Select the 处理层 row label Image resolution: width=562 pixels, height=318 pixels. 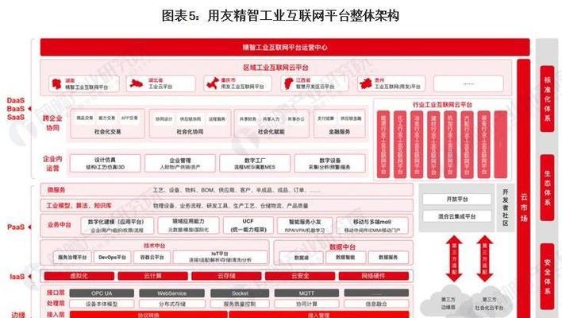56,304
